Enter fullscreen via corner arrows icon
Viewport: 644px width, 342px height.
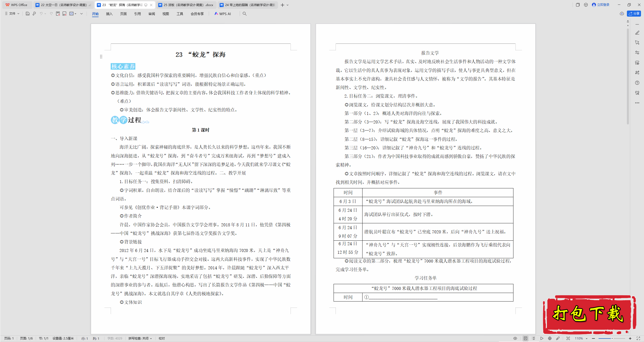click(638, 338)
